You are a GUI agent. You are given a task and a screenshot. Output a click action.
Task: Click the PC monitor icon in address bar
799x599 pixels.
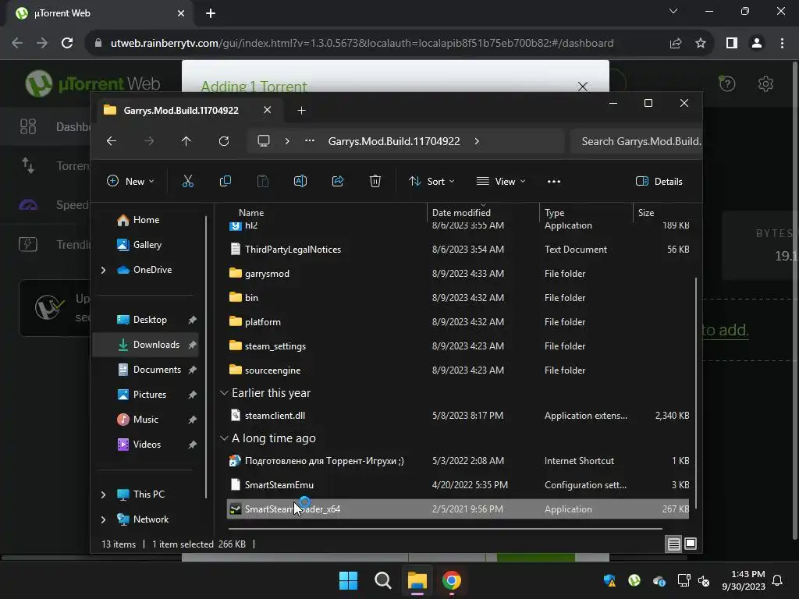pyautogui.click(x=264, y=141)
